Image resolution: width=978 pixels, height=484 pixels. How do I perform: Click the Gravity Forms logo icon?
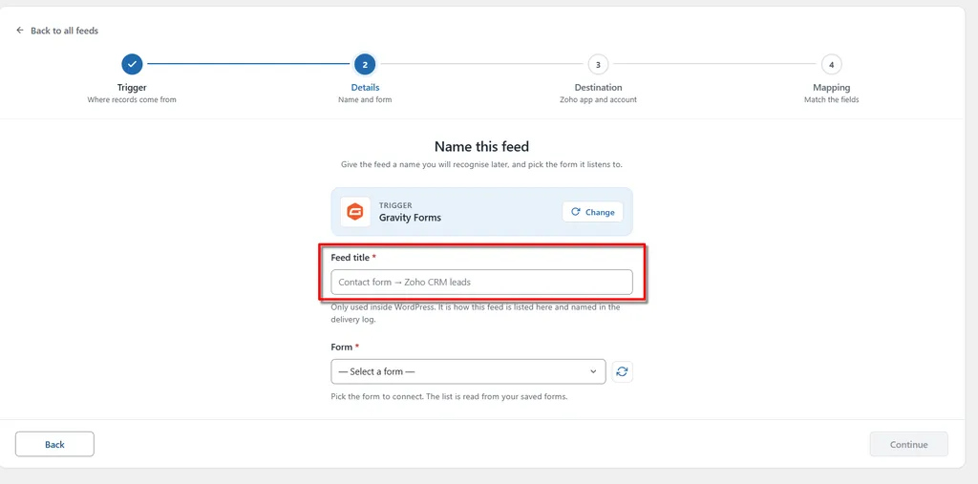(355, 212)
